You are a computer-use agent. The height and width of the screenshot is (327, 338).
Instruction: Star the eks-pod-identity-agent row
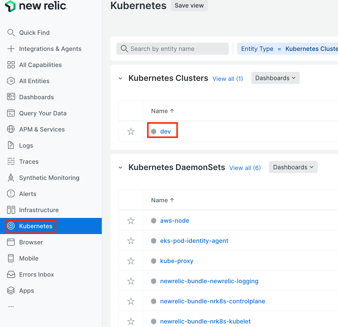tap(131, 241)
